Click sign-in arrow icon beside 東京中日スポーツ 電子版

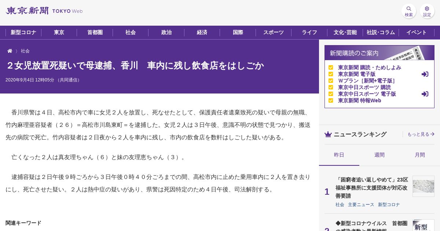point(425,94)
